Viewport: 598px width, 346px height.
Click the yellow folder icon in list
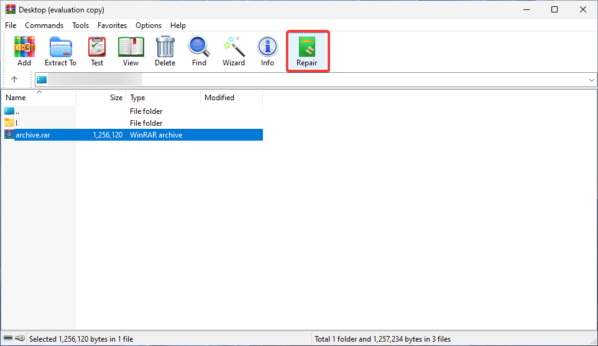pyautogui.click(x=9, y=123)
